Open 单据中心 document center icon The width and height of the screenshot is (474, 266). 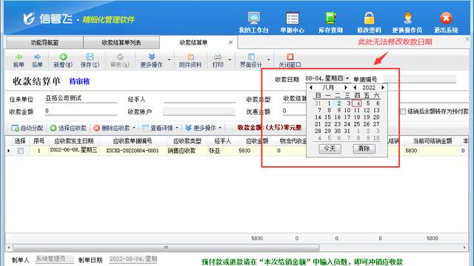(292, 18)
